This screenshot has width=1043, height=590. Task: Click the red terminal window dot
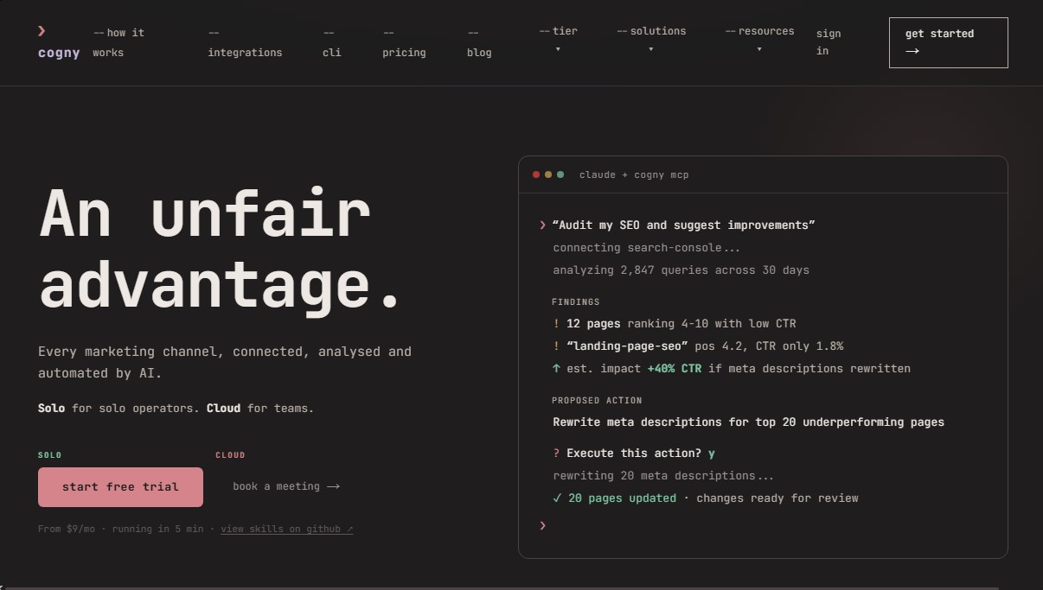coord(536,174)
